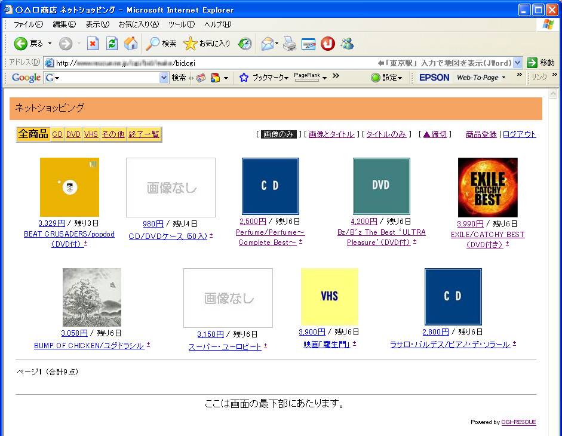Click the scrollbar up arrow
The image size is (562, 436).
[x=554, y=94]
